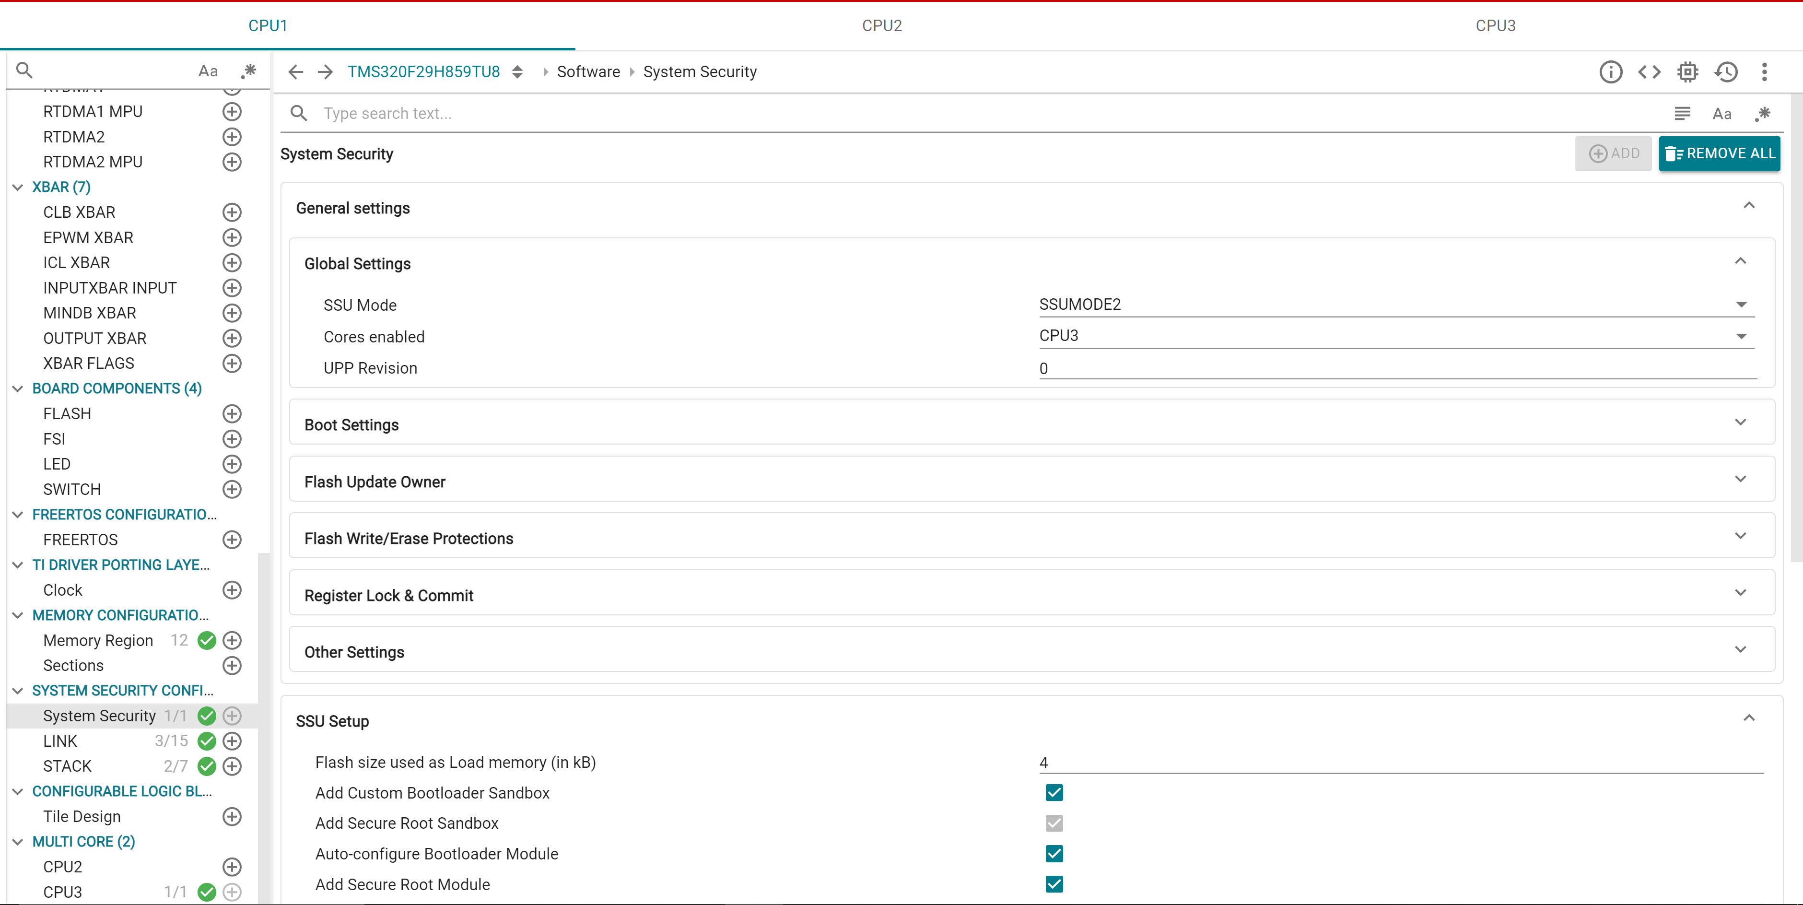1803x905 pixels.
Task: Open the Software breadcrumb link
Action: 588,71
